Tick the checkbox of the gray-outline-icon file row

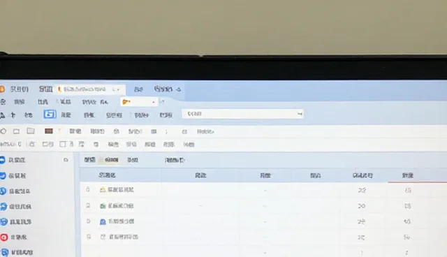[x=89, y=237]
